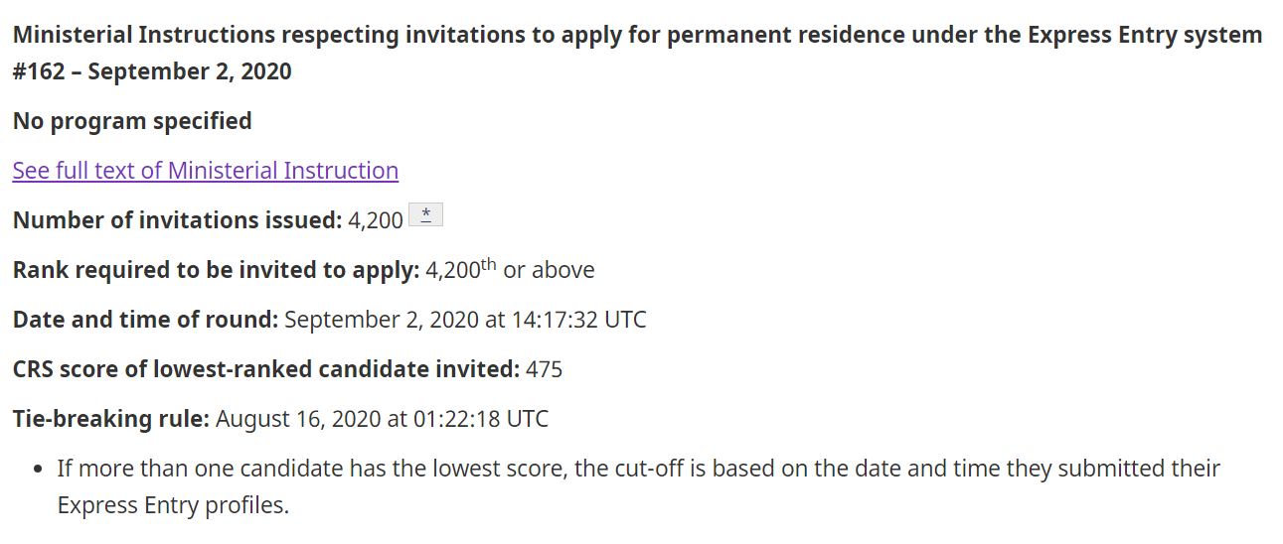1283x544 pixels.
Task: Click the superscript 'th' after 4,200
Action: coord(489,264)
